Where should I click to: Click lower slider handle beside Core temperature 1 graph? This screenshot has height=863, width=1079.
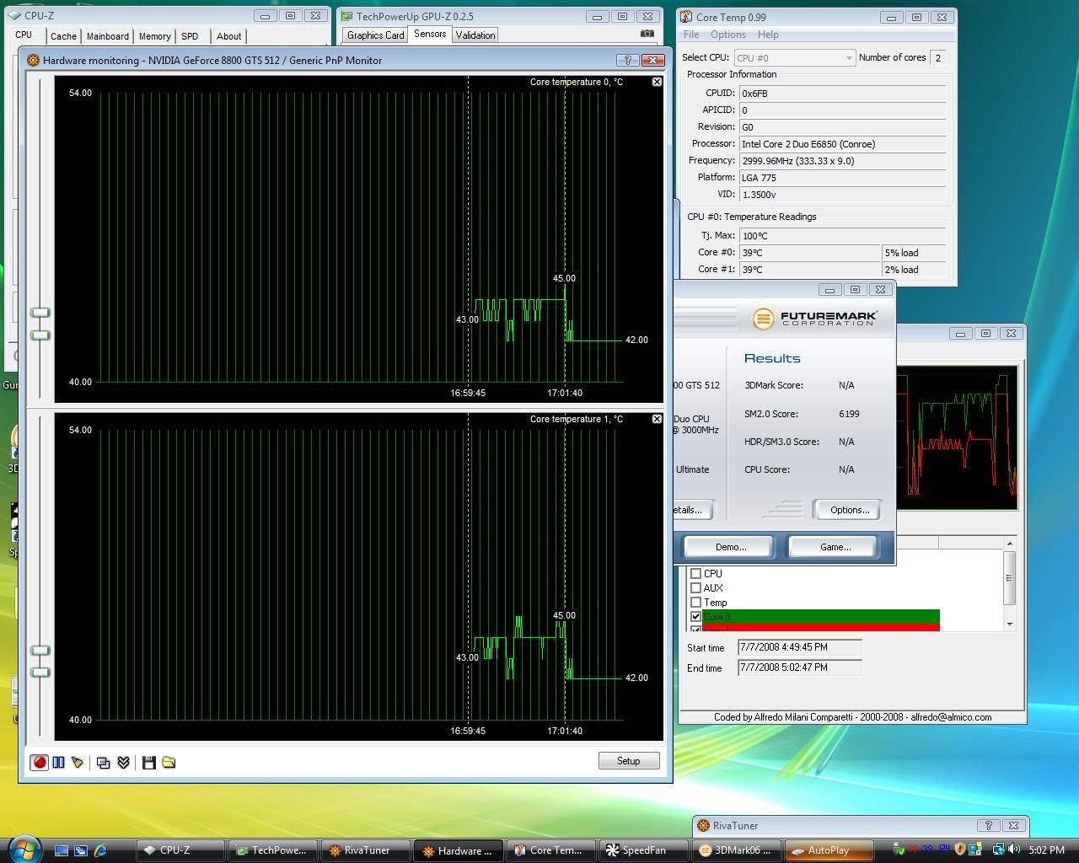tap(40, 673)
